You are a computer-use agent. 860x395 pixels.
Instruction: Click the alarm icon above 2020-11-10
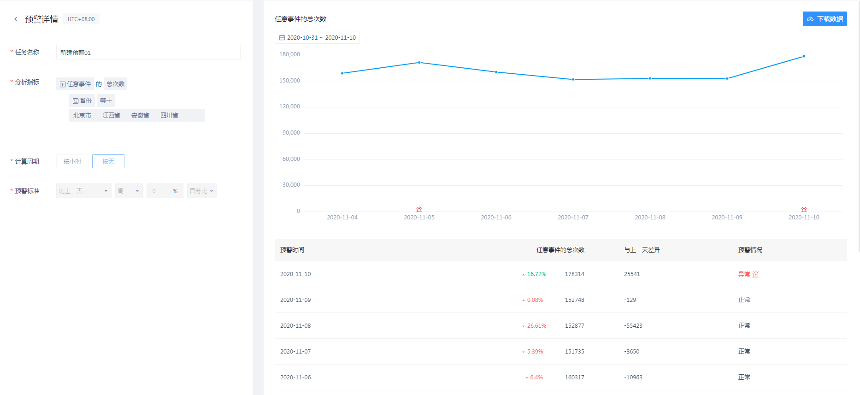pyautogui.click(x=804, y=209)
